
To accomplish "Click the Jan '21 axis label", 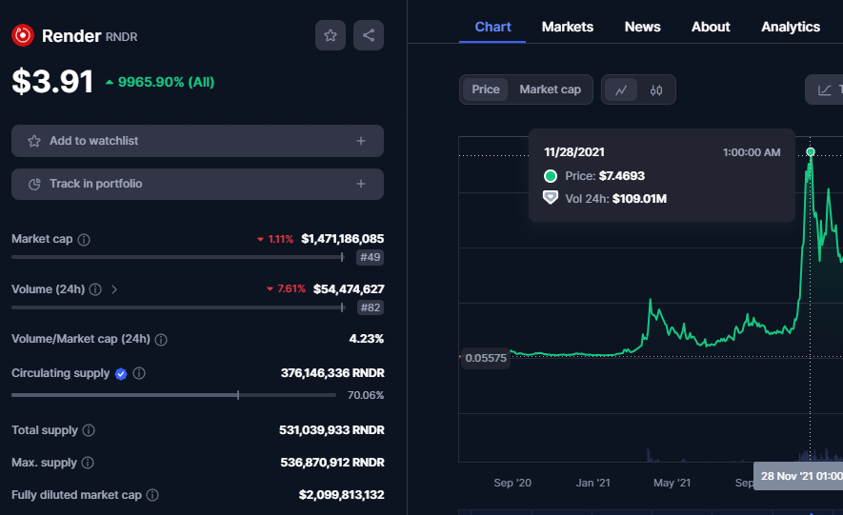I will tap(593, 483).
